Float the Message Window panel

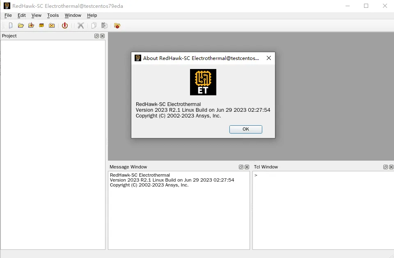pyautogui.click(x=241, y=167)
